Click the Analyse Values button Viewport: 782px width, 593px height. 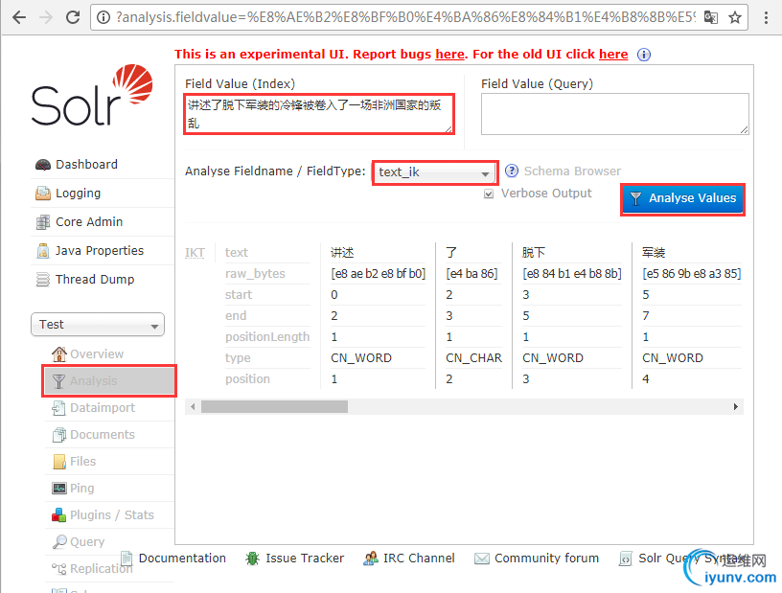(682, 198)
